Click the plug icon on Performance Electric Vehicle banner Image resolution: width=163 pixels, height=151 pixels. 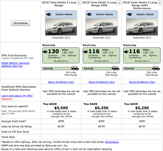pos(130,14)
